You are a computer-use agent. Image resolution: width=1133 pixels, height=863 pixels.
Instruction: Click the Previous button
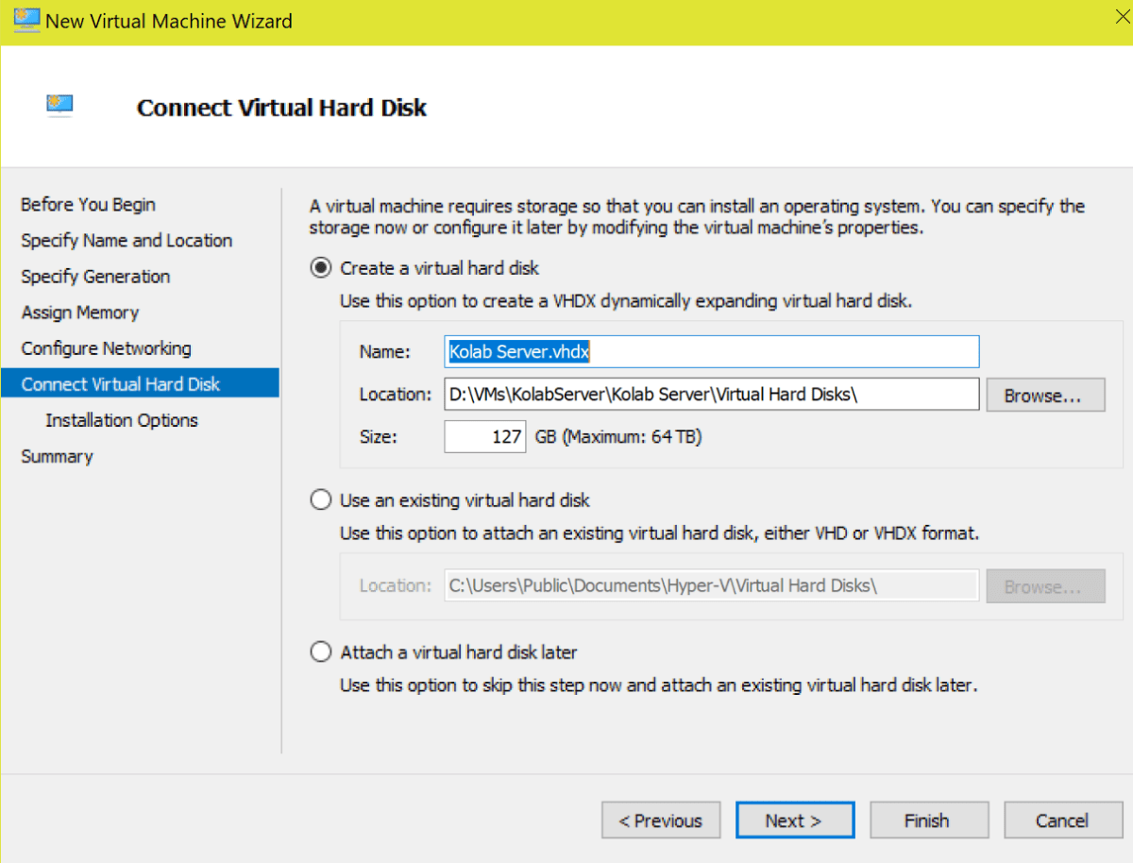(661, 820)
